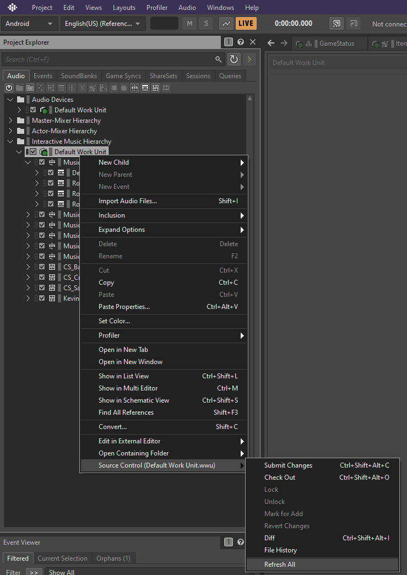
Task: Uncheck the CS_Ba row inclusion checkbox
Action: click(x=42, y=267)
